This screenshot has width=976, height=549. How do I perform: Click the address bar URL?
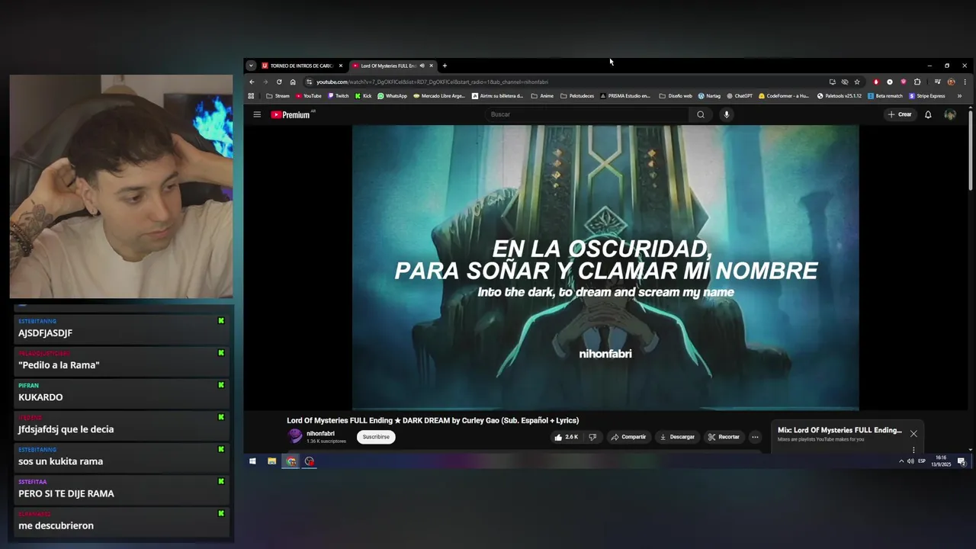[432, 82]
